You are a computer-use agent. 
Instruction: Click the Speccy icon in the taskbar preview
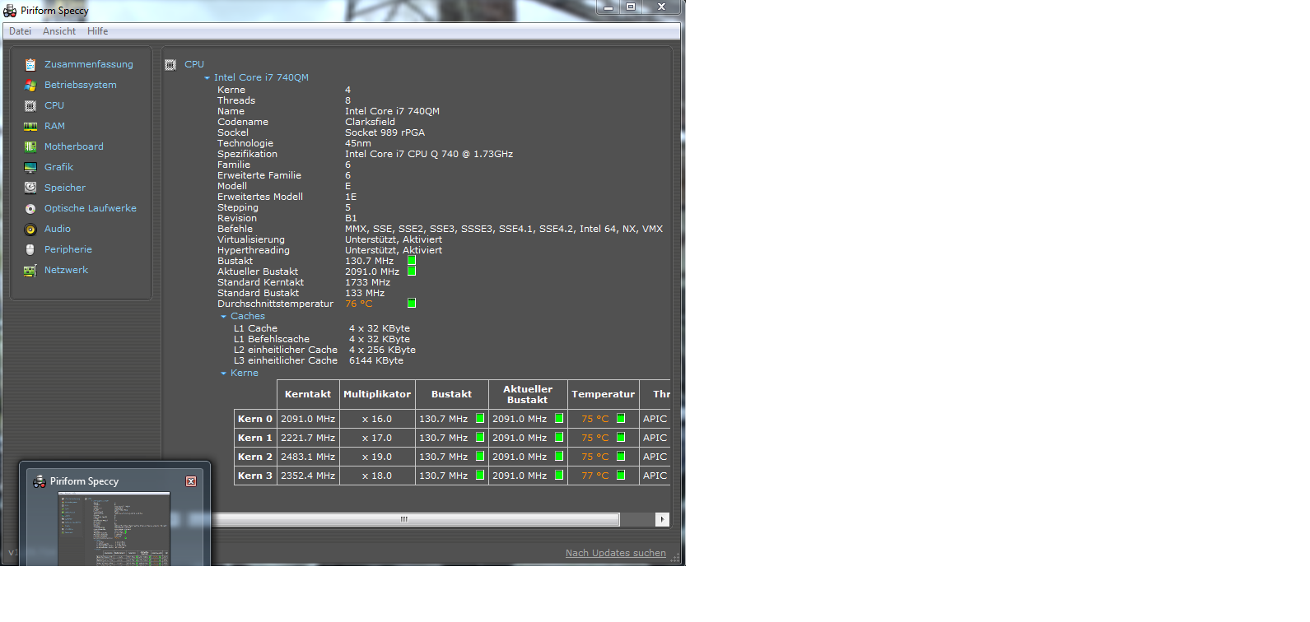[39, 481]
